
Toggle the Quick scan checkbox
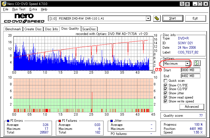pos(165,81)
